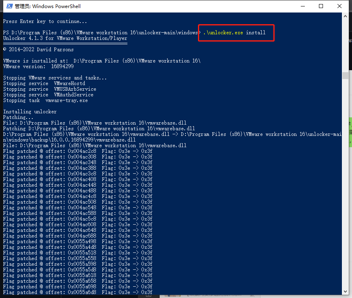Click the 'VMware version: 16894299' line
Viewport: 352px width, 298px height.
click(x=38, y=67)
